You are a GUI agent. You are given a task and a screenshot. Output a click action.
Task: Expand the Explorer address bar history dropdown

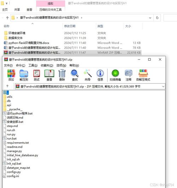[150, 18]
